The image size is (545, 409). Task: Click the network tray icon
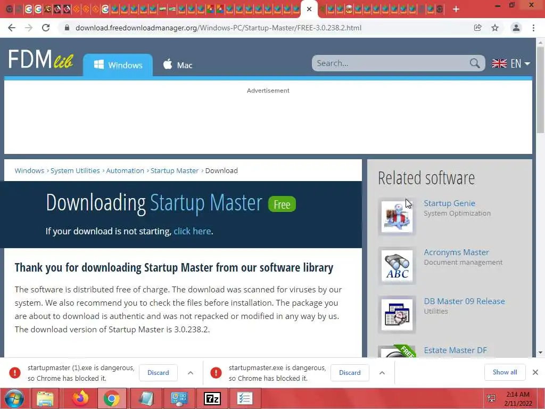(491, 398)
